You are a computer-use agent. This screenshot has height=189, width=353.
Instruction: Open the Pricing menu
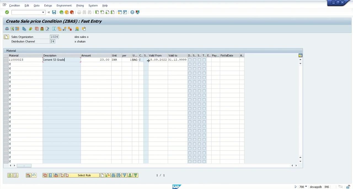(80, 6)
